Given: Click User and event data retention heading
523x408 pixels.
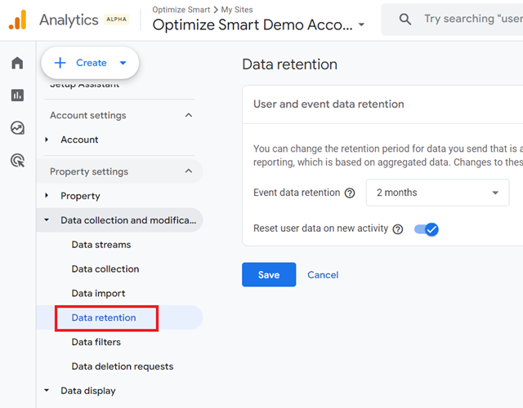Looking at the screenshot, I should (329, 104).
